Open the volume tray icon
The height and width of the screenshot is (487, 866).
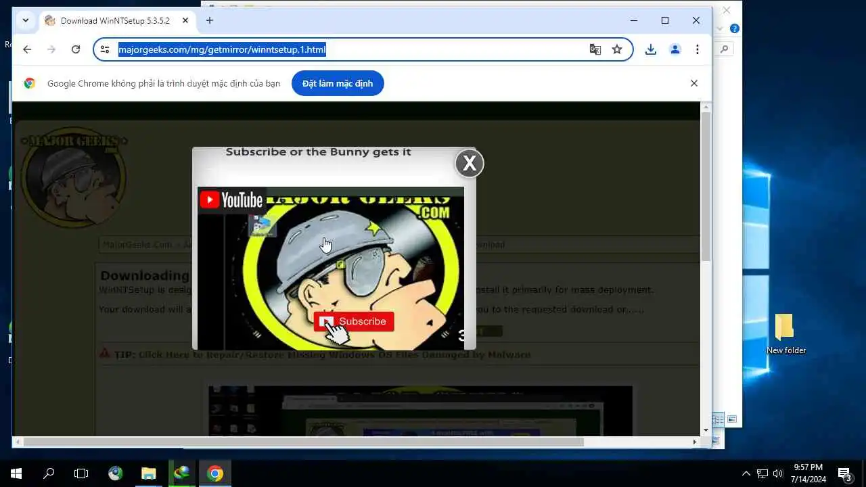pos(777,473)
